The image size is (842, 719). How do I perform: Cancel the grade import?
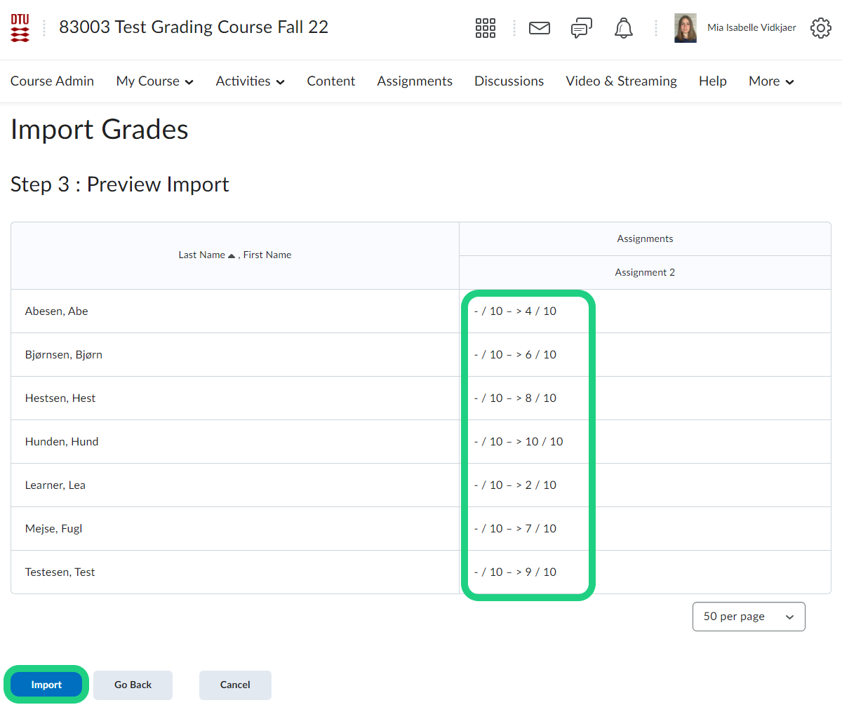tap(235, 685)
